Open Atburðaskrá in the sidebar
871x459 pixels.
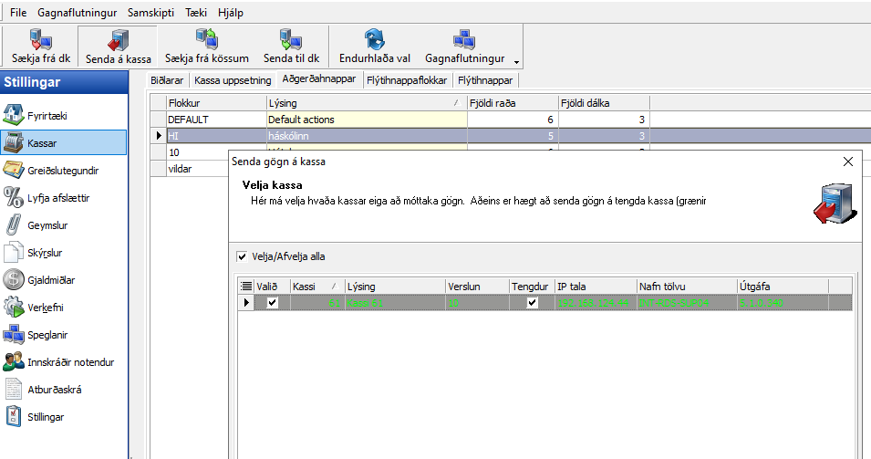55,390
